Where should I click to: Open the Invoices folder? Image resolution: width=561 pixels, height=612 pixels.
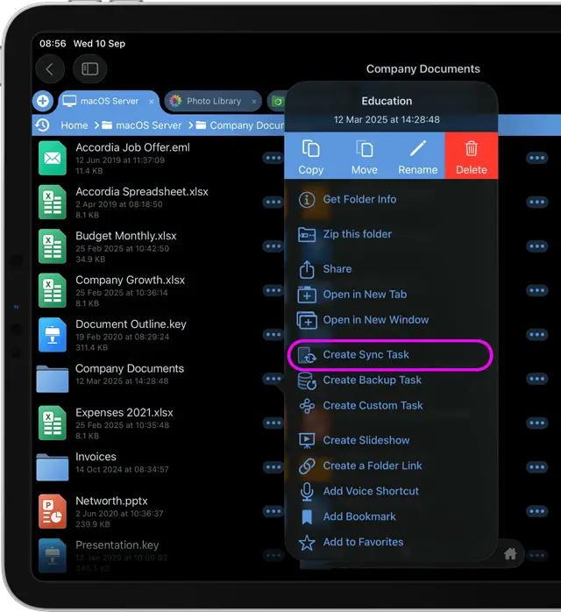click(96, 463)
